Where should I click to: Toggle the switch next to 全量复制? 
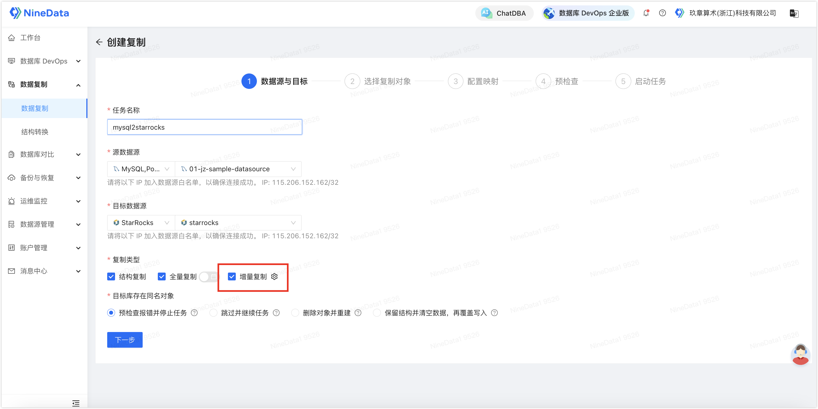208,277
